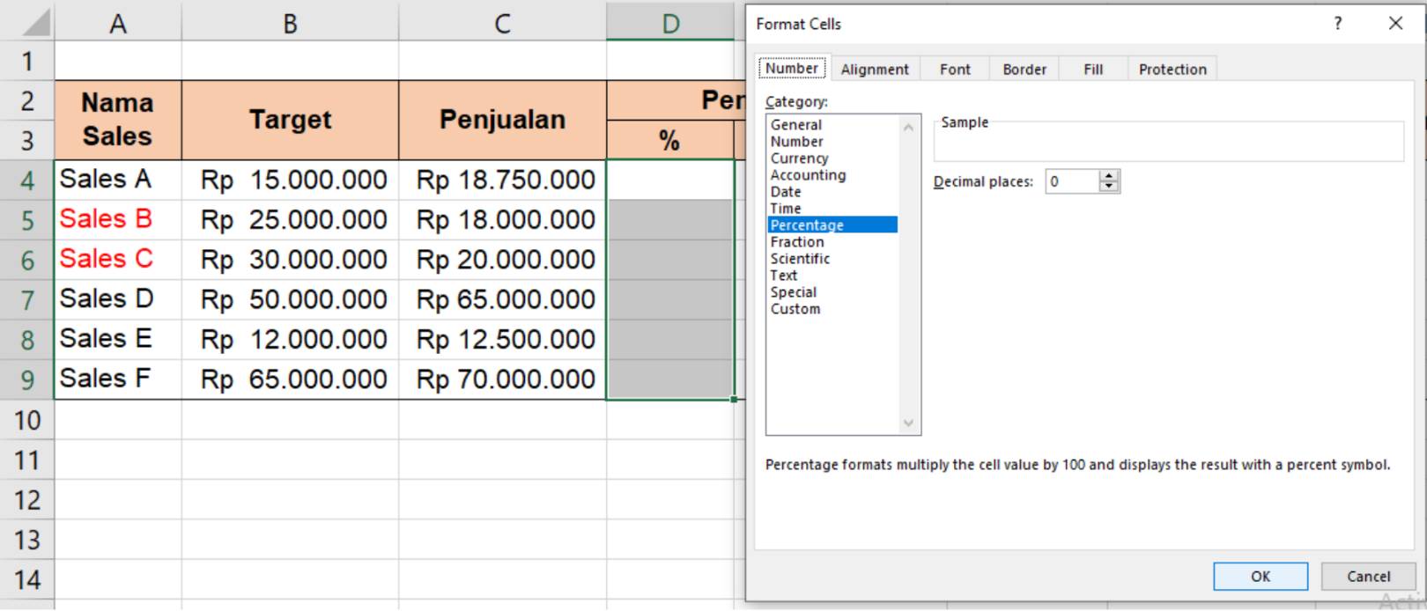The width and height of the screenshot is (1427, 611).
Task: Select row 4 header
Action: tap(26, 180)
